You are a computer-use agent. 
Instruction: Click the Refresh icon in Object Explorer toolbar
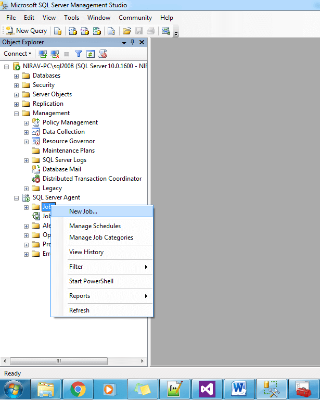click(91, 54)
